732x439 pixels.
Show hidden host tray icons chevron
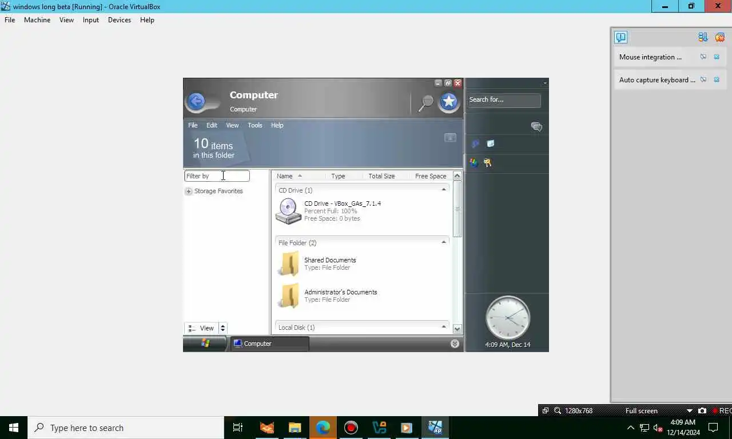click(631, 428)
